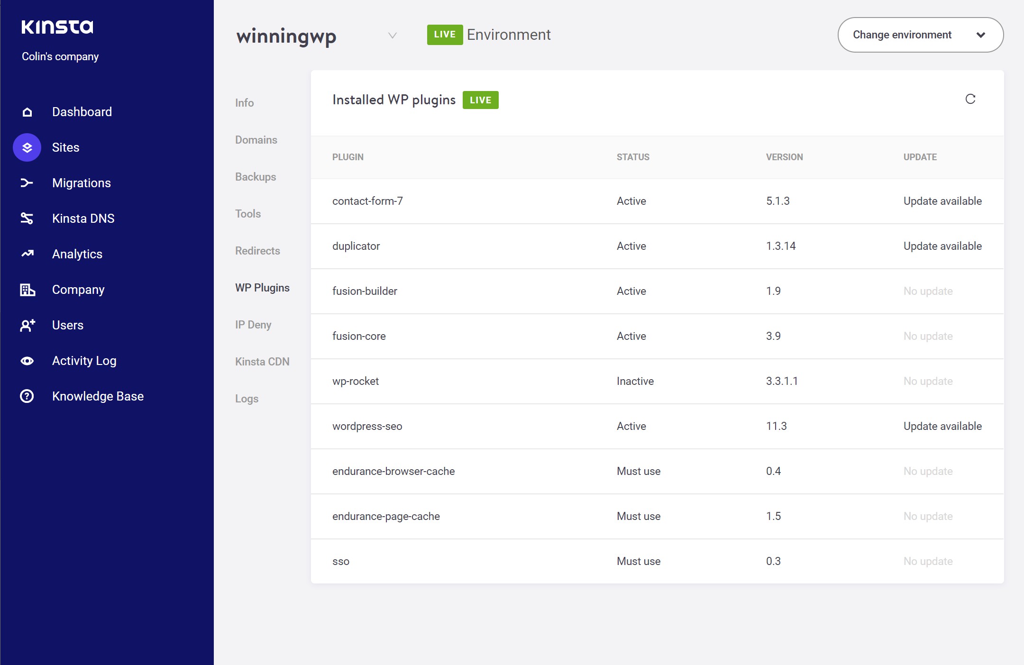This screenshot has width=1024, height=665.
Task: Click the Inactive status of wp-rocket
Action: 635,381
